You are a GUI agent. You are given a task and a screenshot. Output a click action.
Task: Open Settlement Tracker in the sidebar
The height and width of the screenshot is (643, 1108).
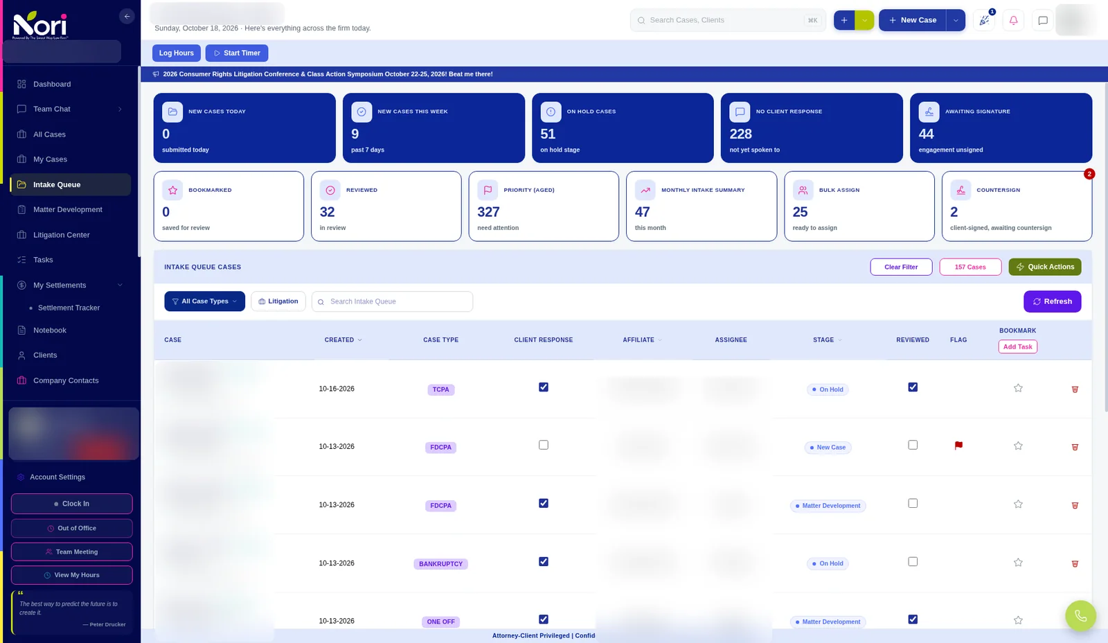(x=69, y=308)
